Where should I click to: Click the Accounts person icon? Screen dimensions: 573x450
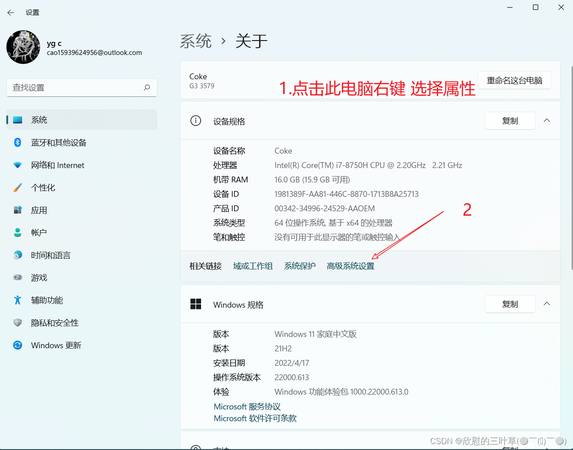tap(18, 232)
